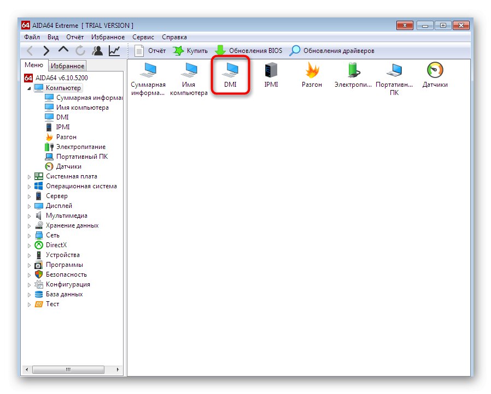Viewport: 491px width, 394px height.
Task: Open the Электропи... battery icon in main pane
Action: 353,75
